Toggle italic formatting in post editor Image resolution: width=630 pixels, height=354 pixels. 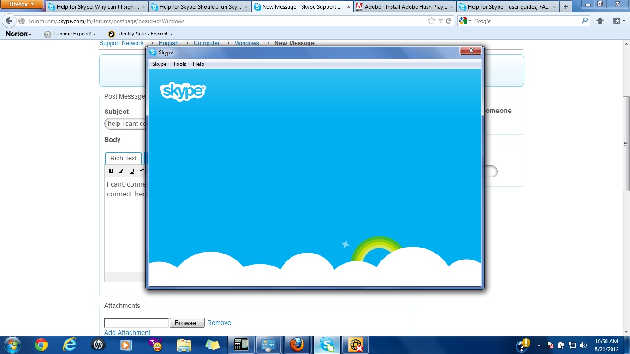[121, 171]
